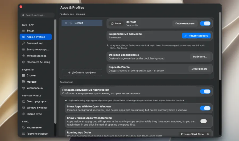Click the Setup sliders icon in sidebar
Screen dimensions: 239x141
point(23,31)
